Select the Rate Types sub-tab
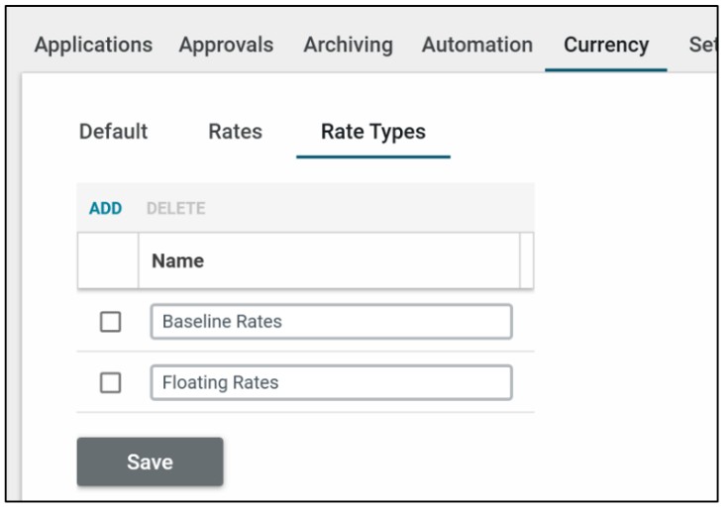Image resolution: width=727 pixels, height=510 pixels. click(x=373, y=132)
